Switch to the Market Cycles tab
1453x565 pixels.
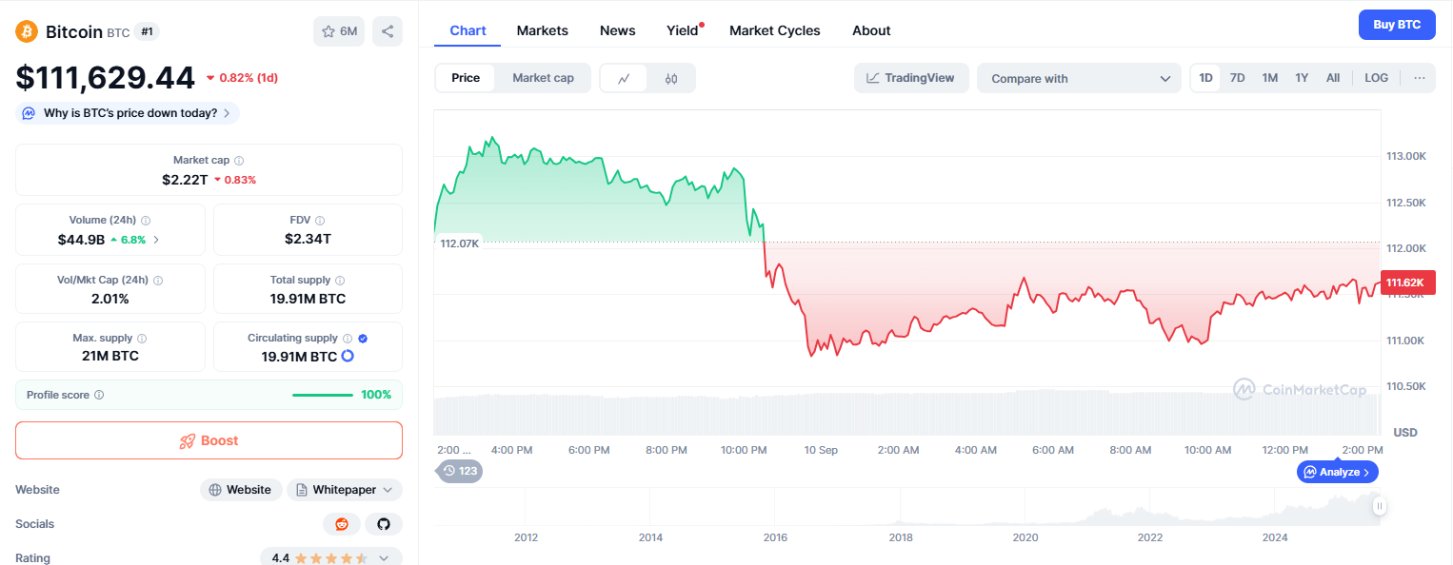[x=775, y=30]
